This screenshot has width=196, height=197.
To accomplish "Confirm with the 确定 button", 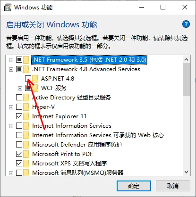I will 134,186.
